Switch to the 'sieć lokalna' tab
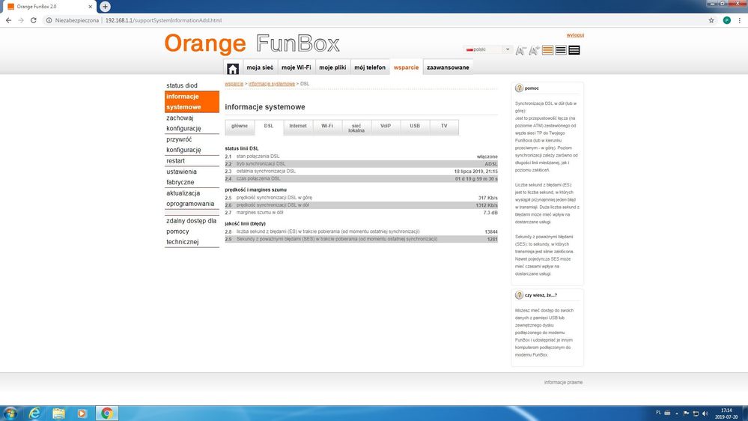748x421 pixels. 356,127
